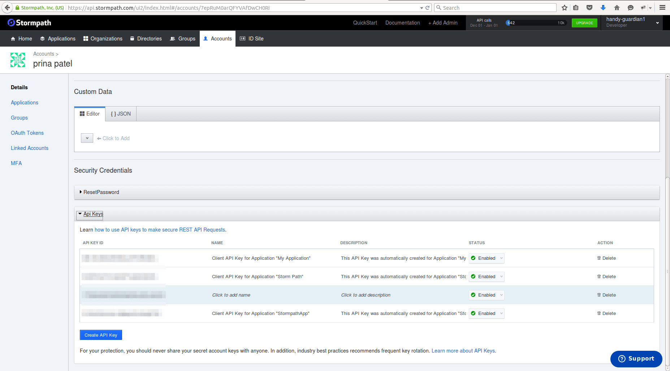Click the bookmark star icon
The image size is (670, 371).
(x=565, y=8)
